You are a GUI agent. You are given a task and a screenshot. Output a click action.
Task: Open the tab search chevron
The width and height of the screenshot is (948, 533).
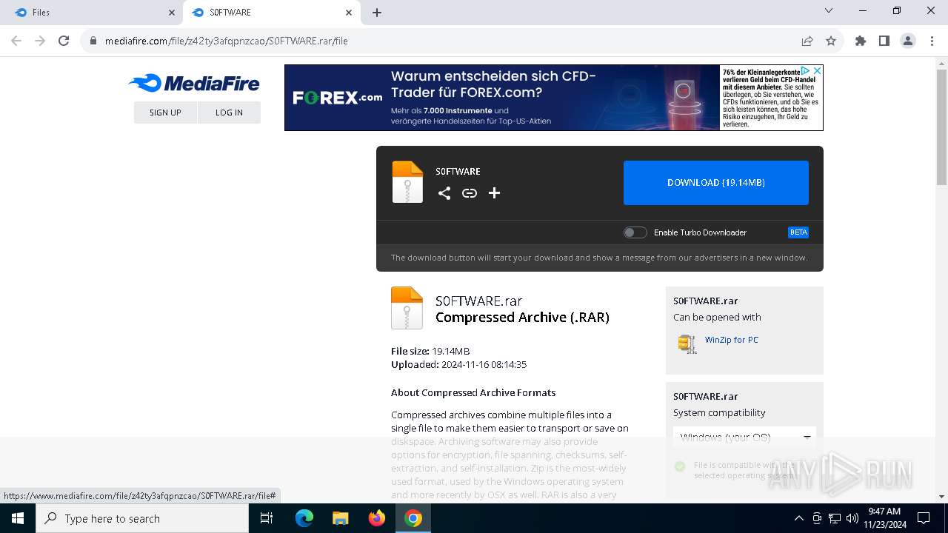pos(829,10)
